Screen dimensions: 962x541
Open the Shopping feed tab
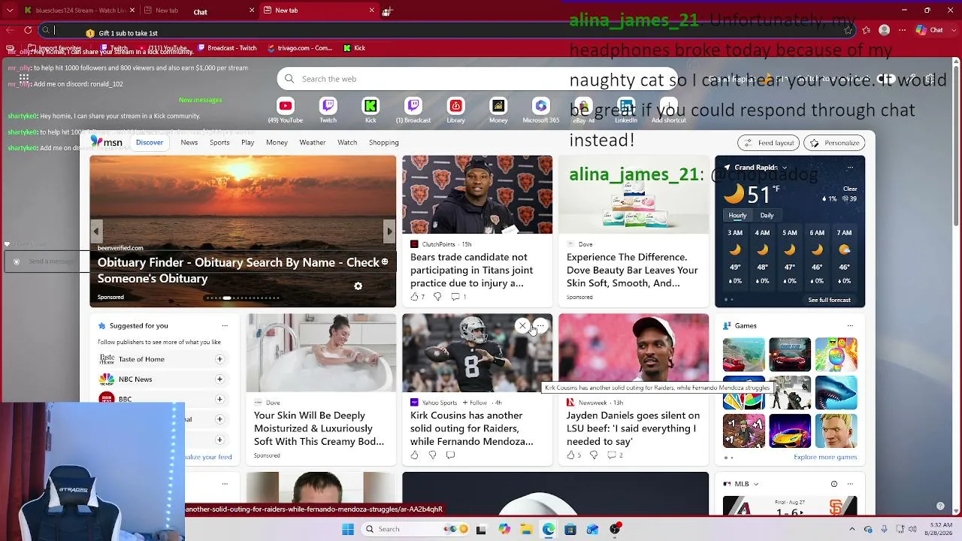[383, 142]
